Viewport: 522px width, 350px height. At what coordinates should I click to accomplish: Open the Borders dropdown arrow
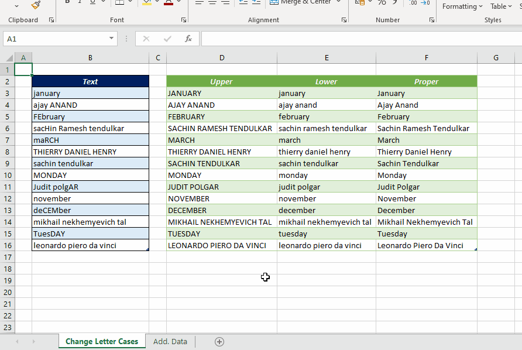pos(130,2)
